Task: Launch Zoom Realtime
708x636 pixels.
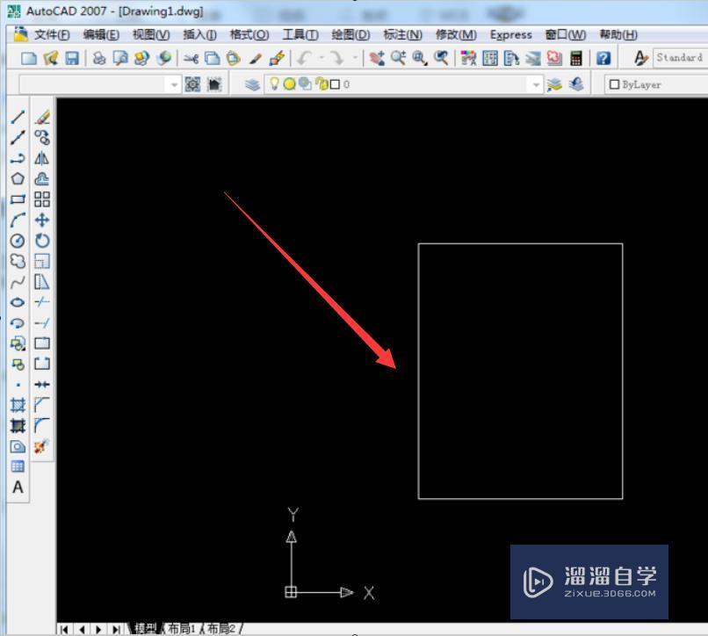Action: (x=398, y=58)
